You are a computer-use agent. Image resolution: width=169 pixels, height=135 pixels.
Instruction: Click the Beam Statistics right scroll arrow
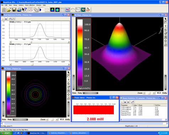[166, 120]
